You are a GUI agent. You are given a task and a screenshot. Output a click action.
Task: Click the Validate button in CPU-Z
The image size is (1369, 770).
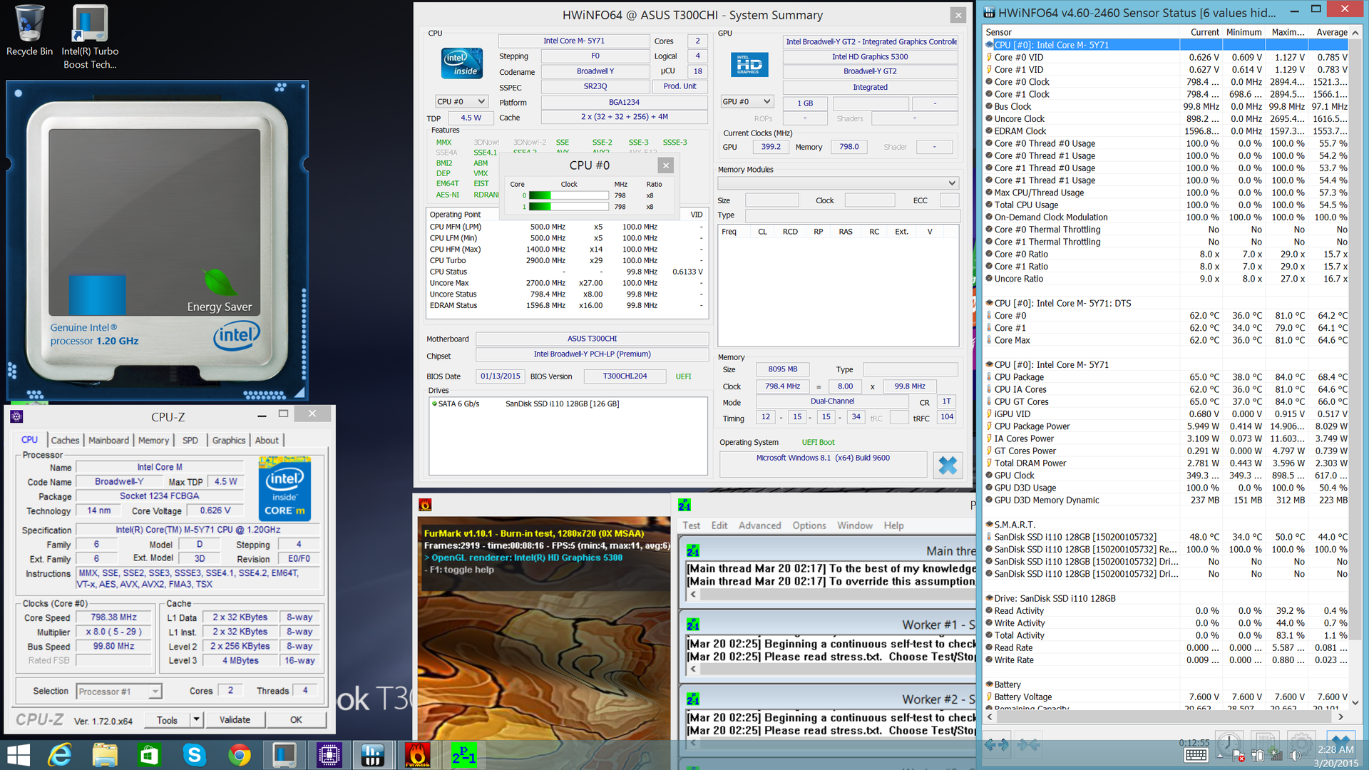click(235, 719)
